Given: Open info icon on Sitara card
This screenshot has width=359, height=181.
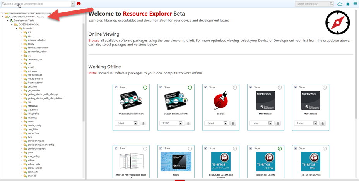Looking at the screenshot, I should (190, 149).
